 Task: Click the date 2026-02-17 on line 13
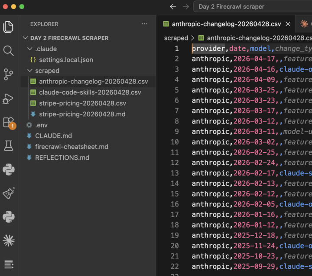(254, 173)
